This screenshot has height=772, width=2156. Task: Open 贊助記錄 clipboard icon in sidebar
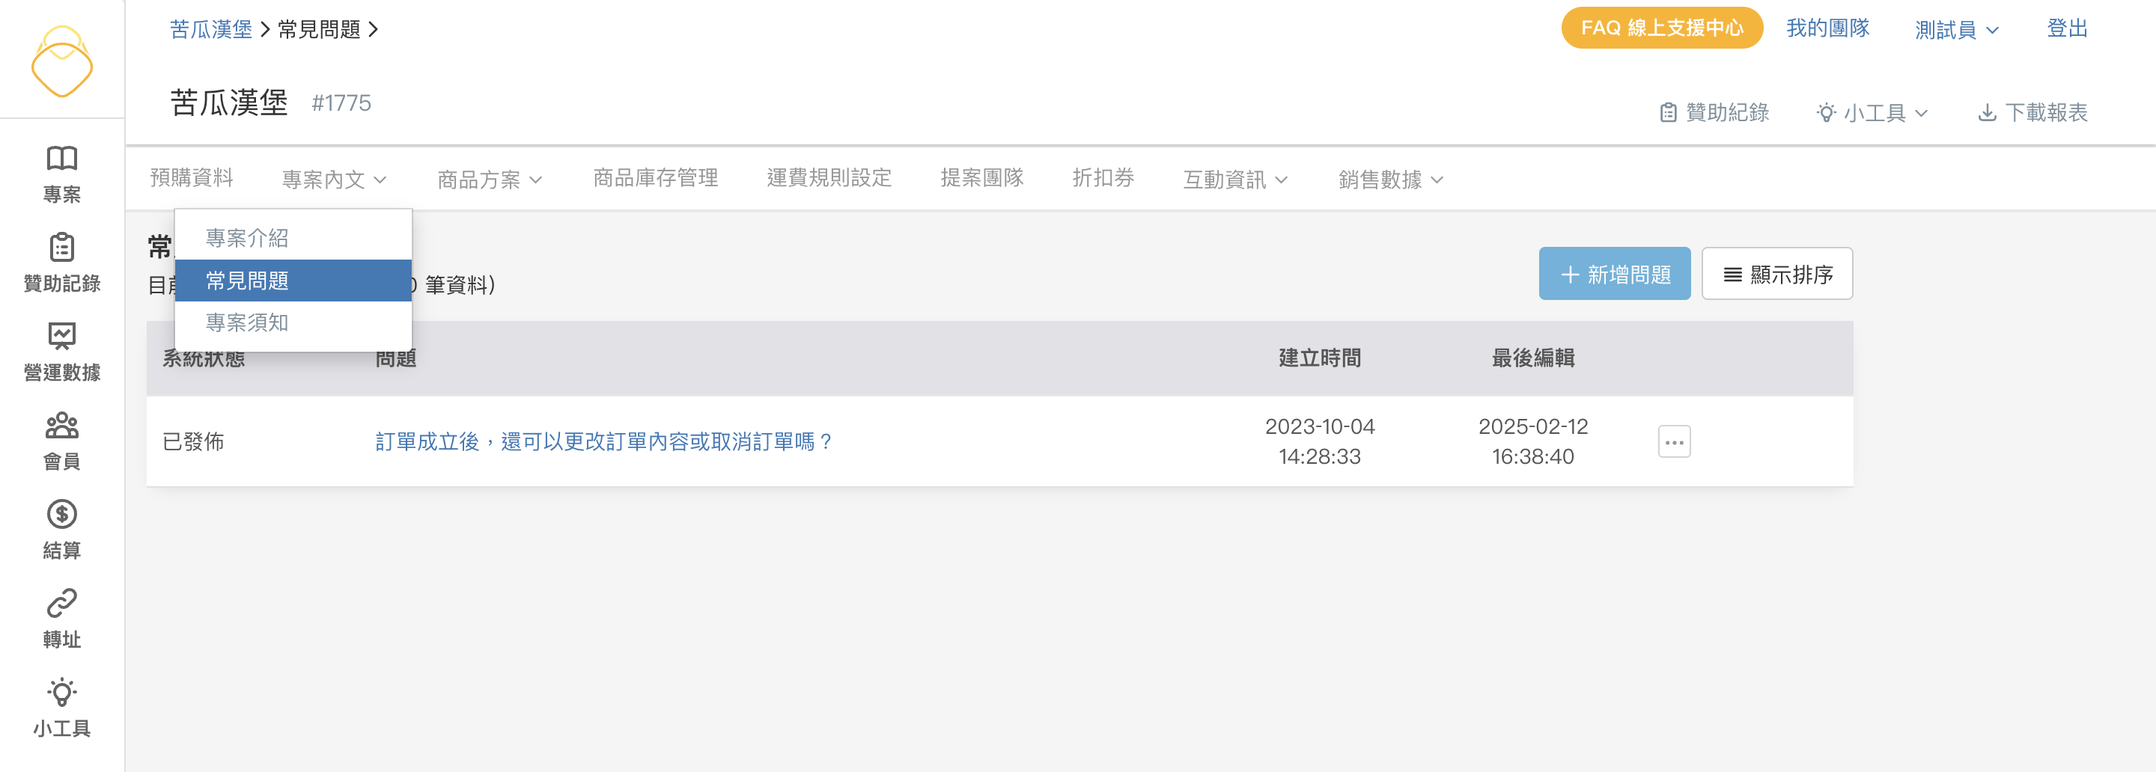point(62,248)
